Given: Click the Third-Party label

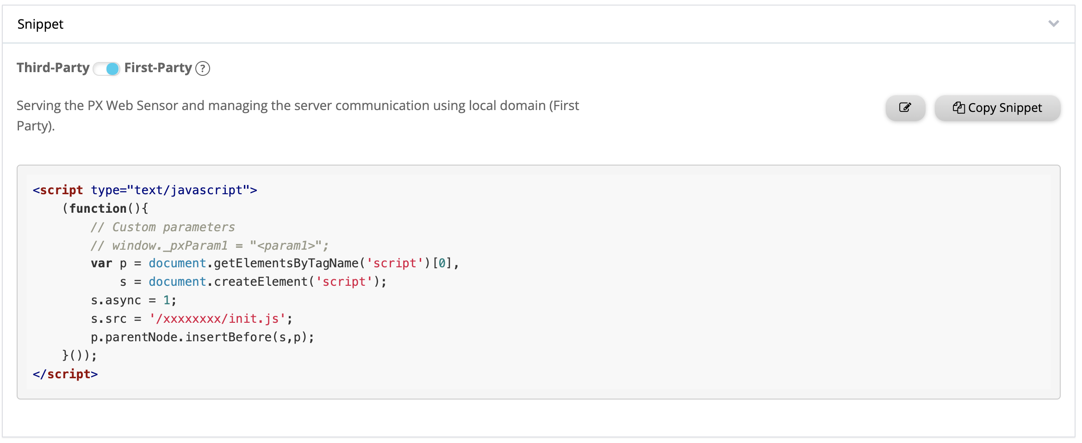Looking at the screenshot, I should point(53,68).
